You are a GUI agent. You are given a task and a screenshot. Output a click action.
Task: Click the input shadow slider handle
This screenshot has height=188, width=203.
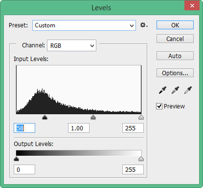point(45,117)
